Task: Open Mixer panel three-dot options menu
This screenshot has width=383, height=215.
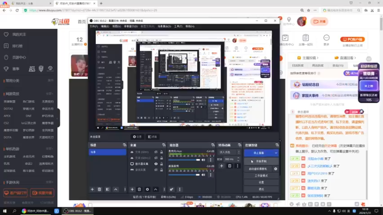Action: (x=180, y=189)
